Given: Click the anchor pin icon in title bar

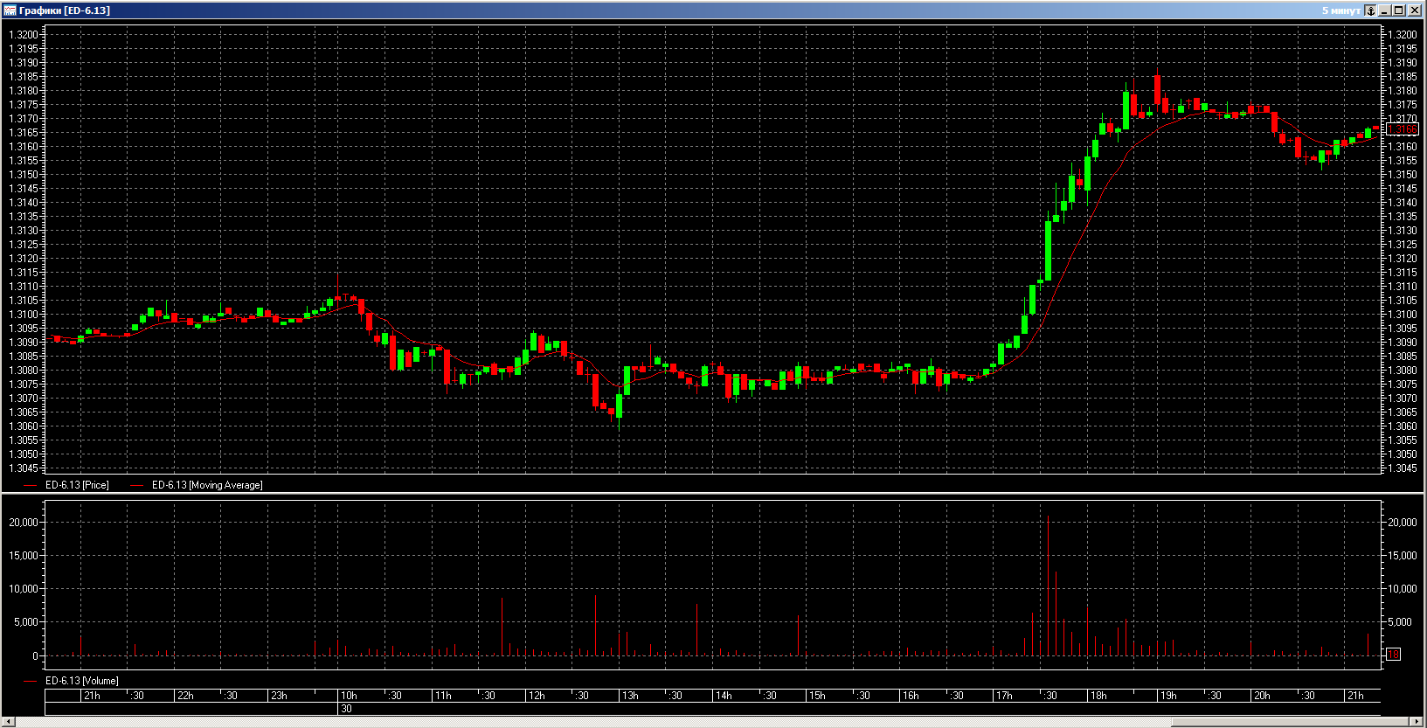Looking at the screenshot, I should pos(1370,10).
